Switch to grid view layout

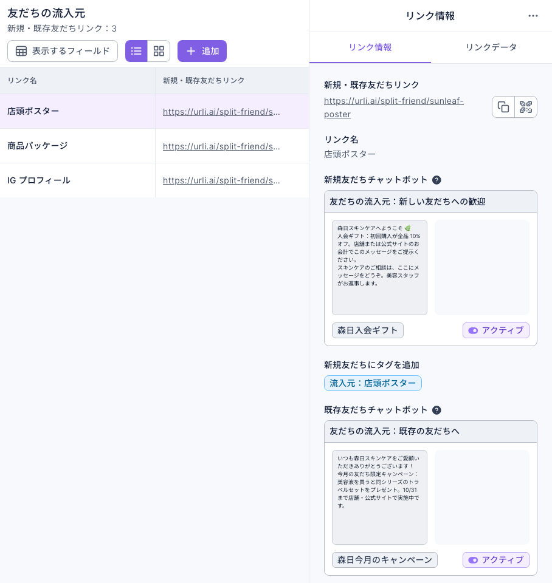159,51
